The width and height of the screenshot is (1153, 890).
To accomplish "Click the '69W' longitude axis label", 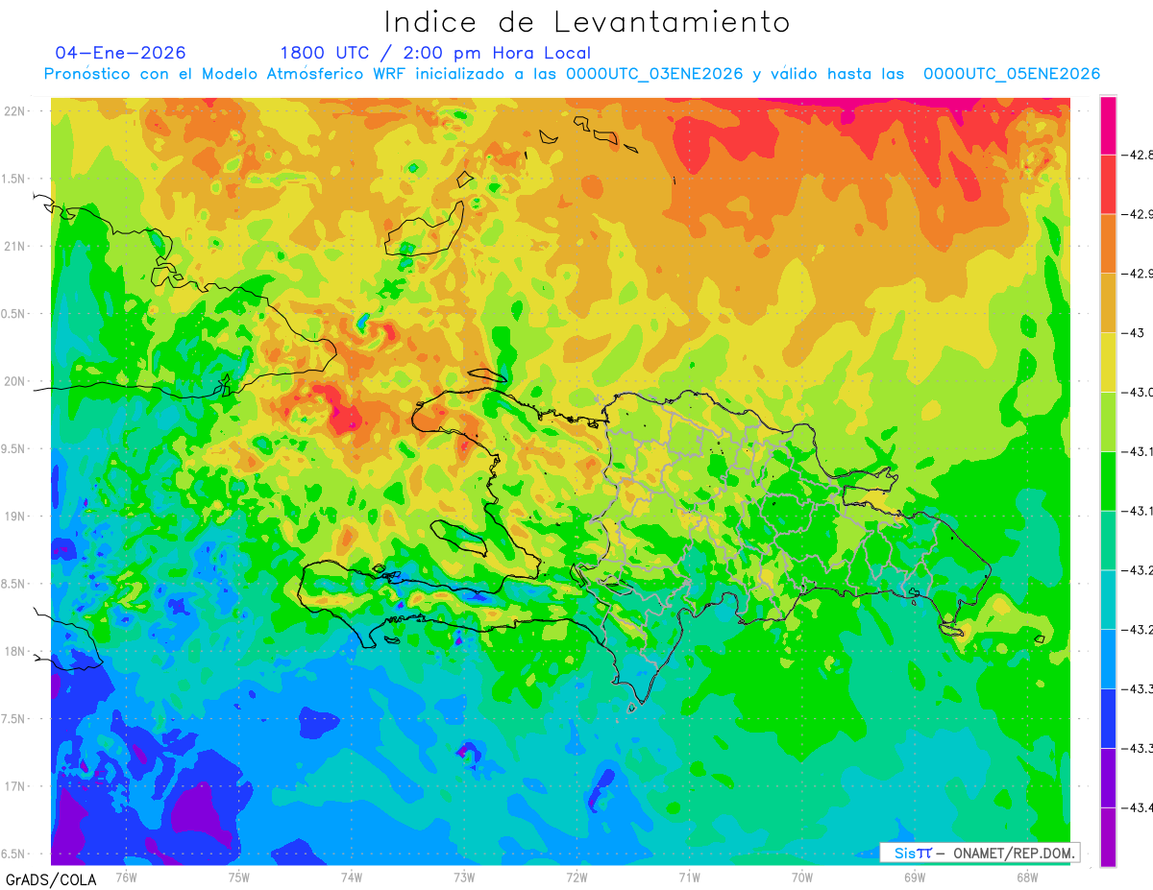I will pyautogui.click(x=915, y=877).
